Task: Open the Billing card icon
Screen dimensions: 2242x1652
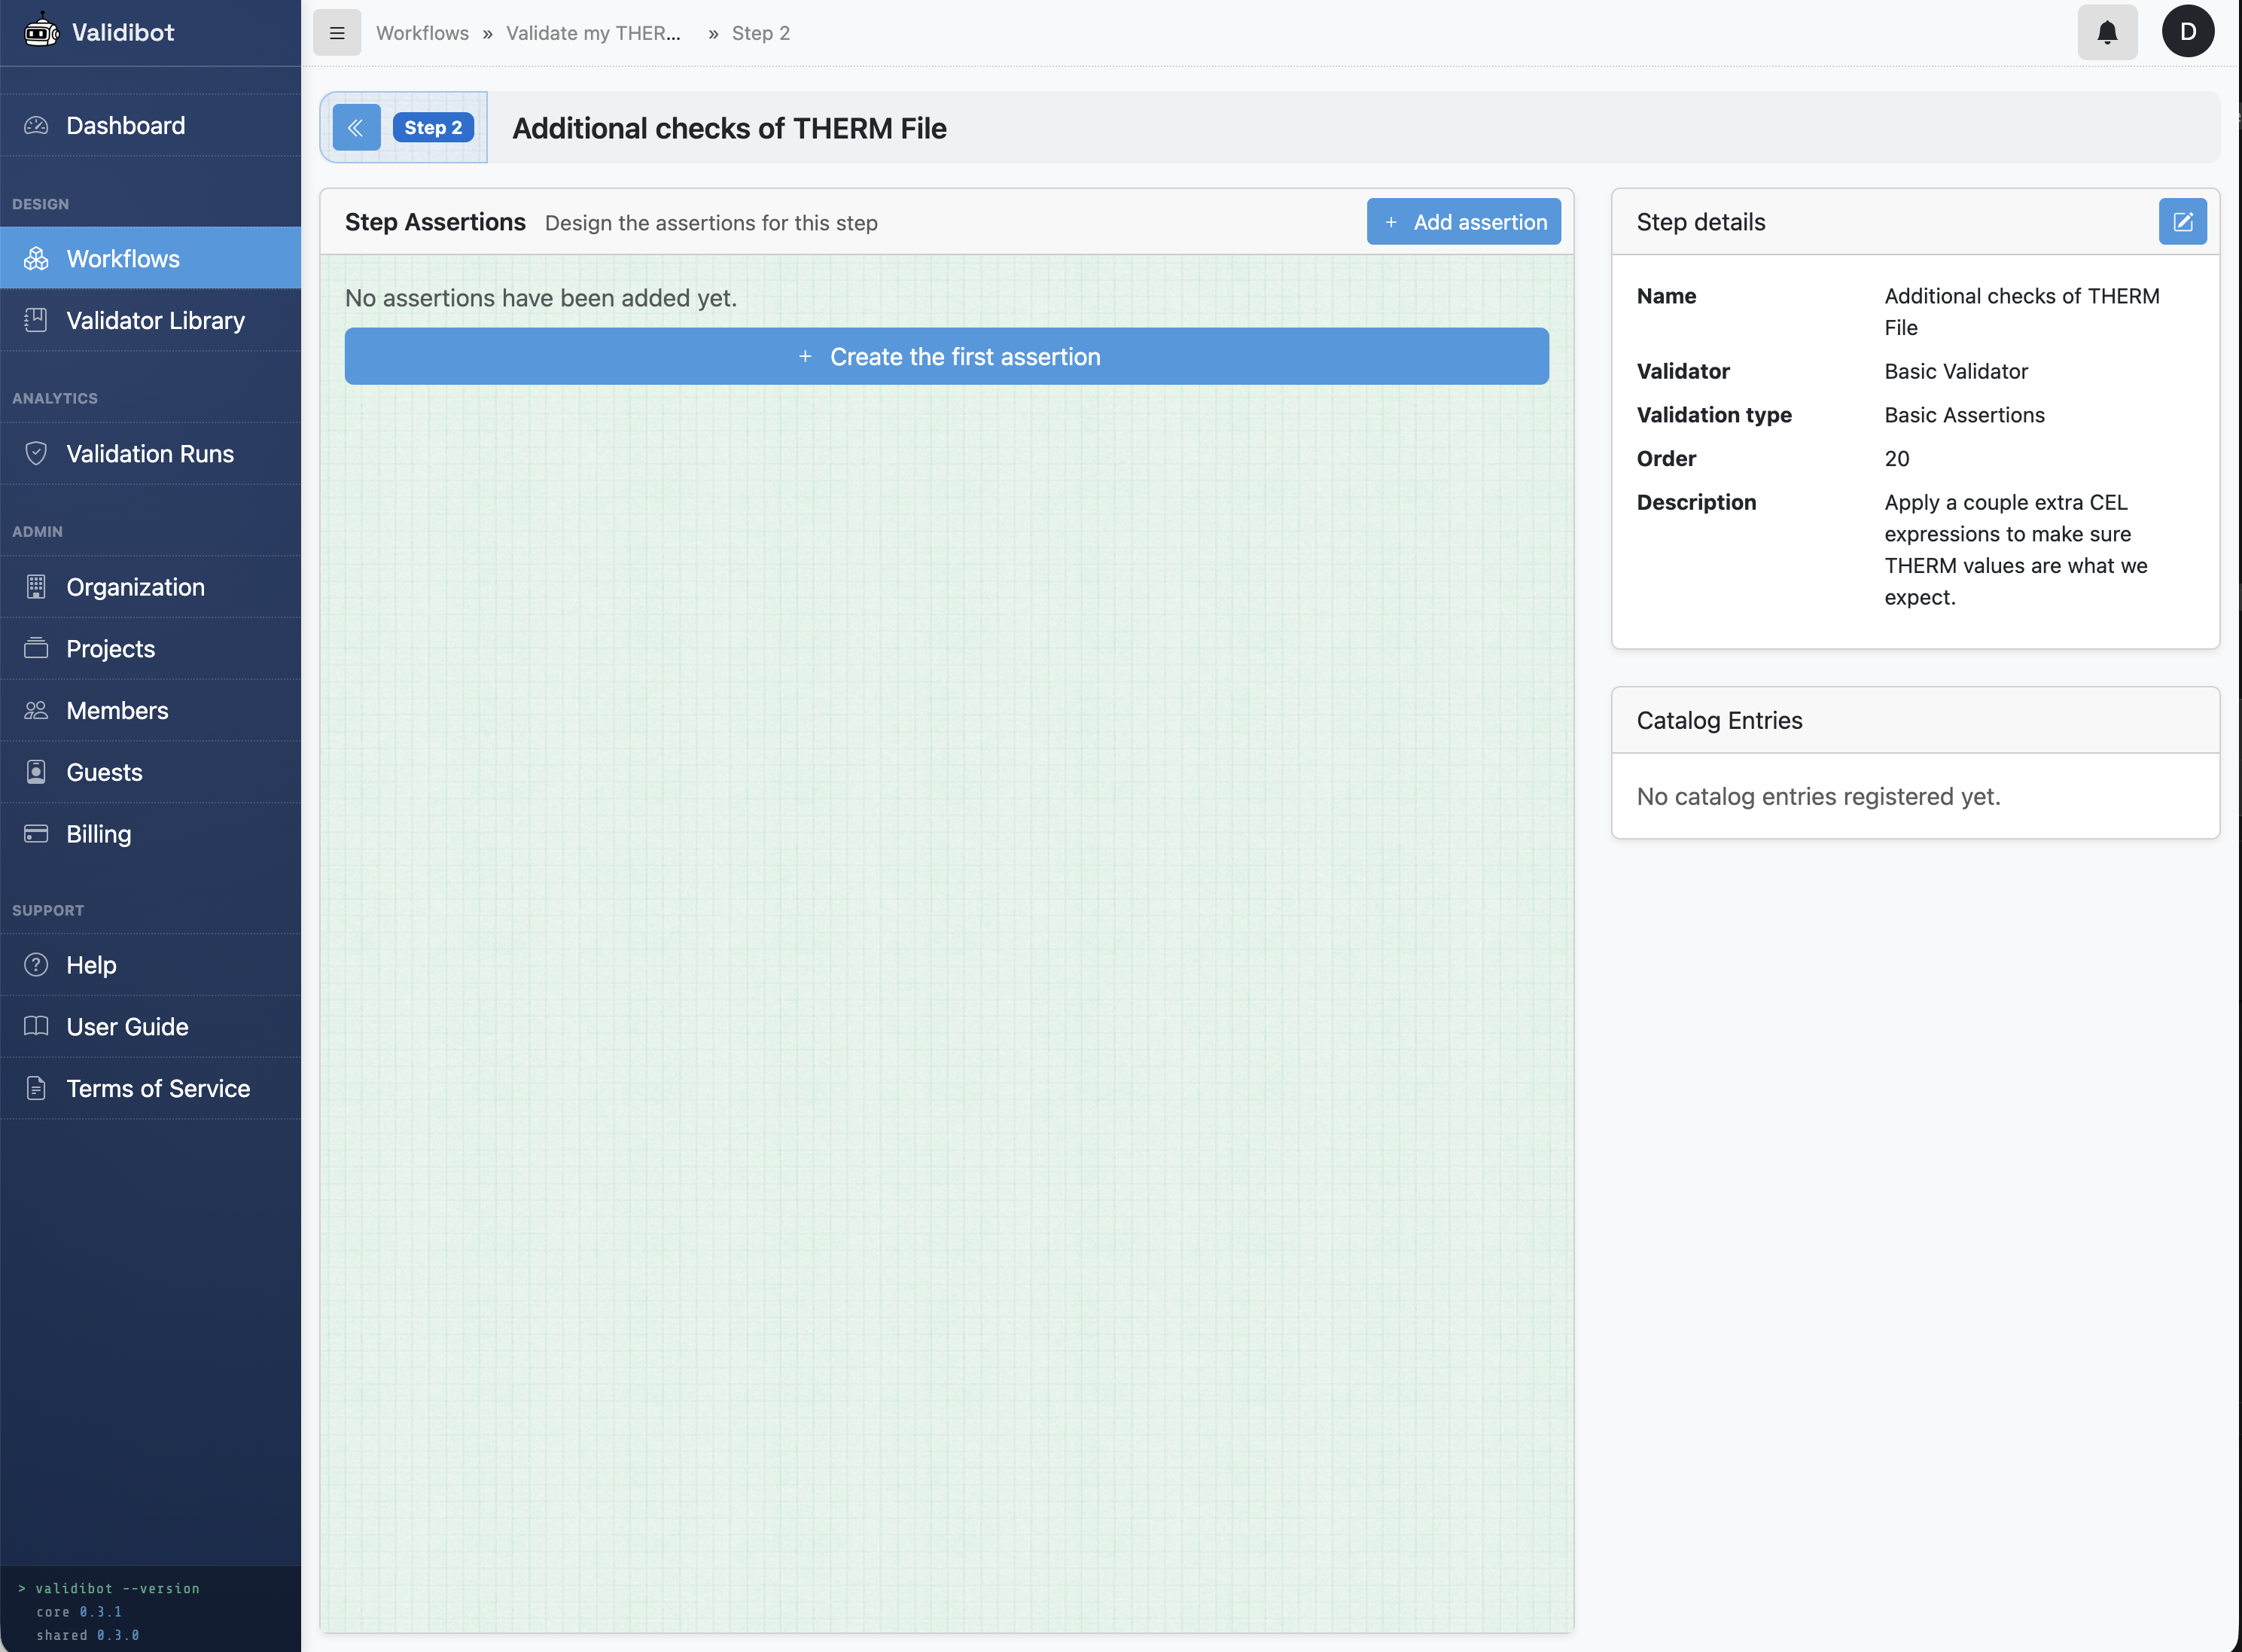Action: [36, 833]
